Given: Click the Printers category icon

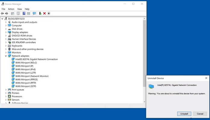Looking at the screenshot, I should pyautogui.click(x=9, y=93).
